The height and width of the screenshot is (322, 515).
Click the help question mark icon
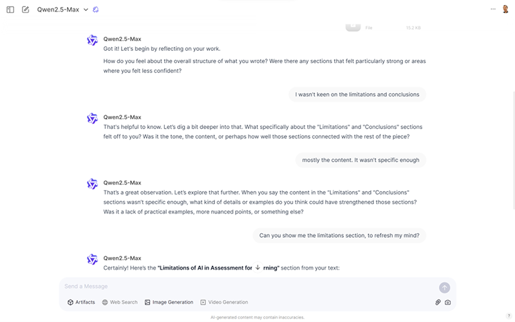[509, 316]
